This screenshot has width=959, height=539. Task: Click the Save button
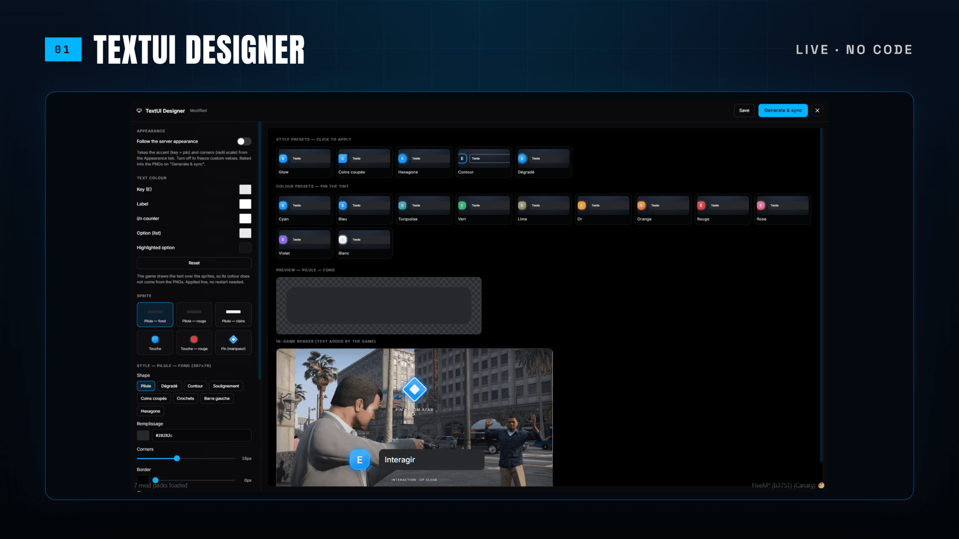[x=744, y=111]
